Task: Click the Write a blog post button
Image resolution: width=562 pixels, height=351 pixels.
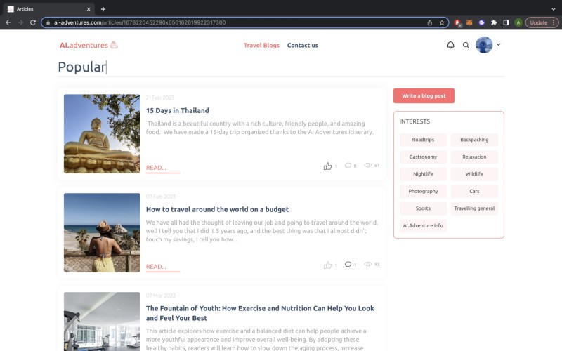Action: (x=424, y=95)
